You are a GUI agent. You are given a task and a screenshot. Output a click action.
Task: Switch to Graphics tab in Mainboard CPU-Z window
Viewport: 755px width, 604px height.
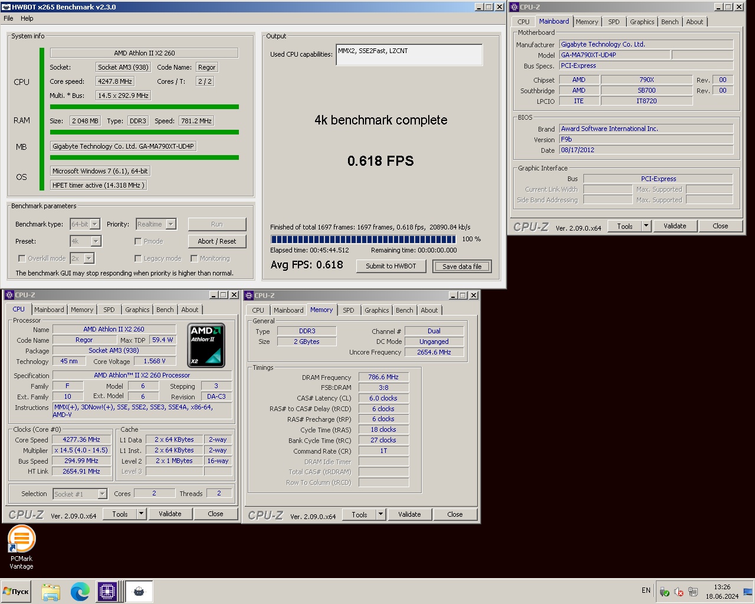pos(642,22)
